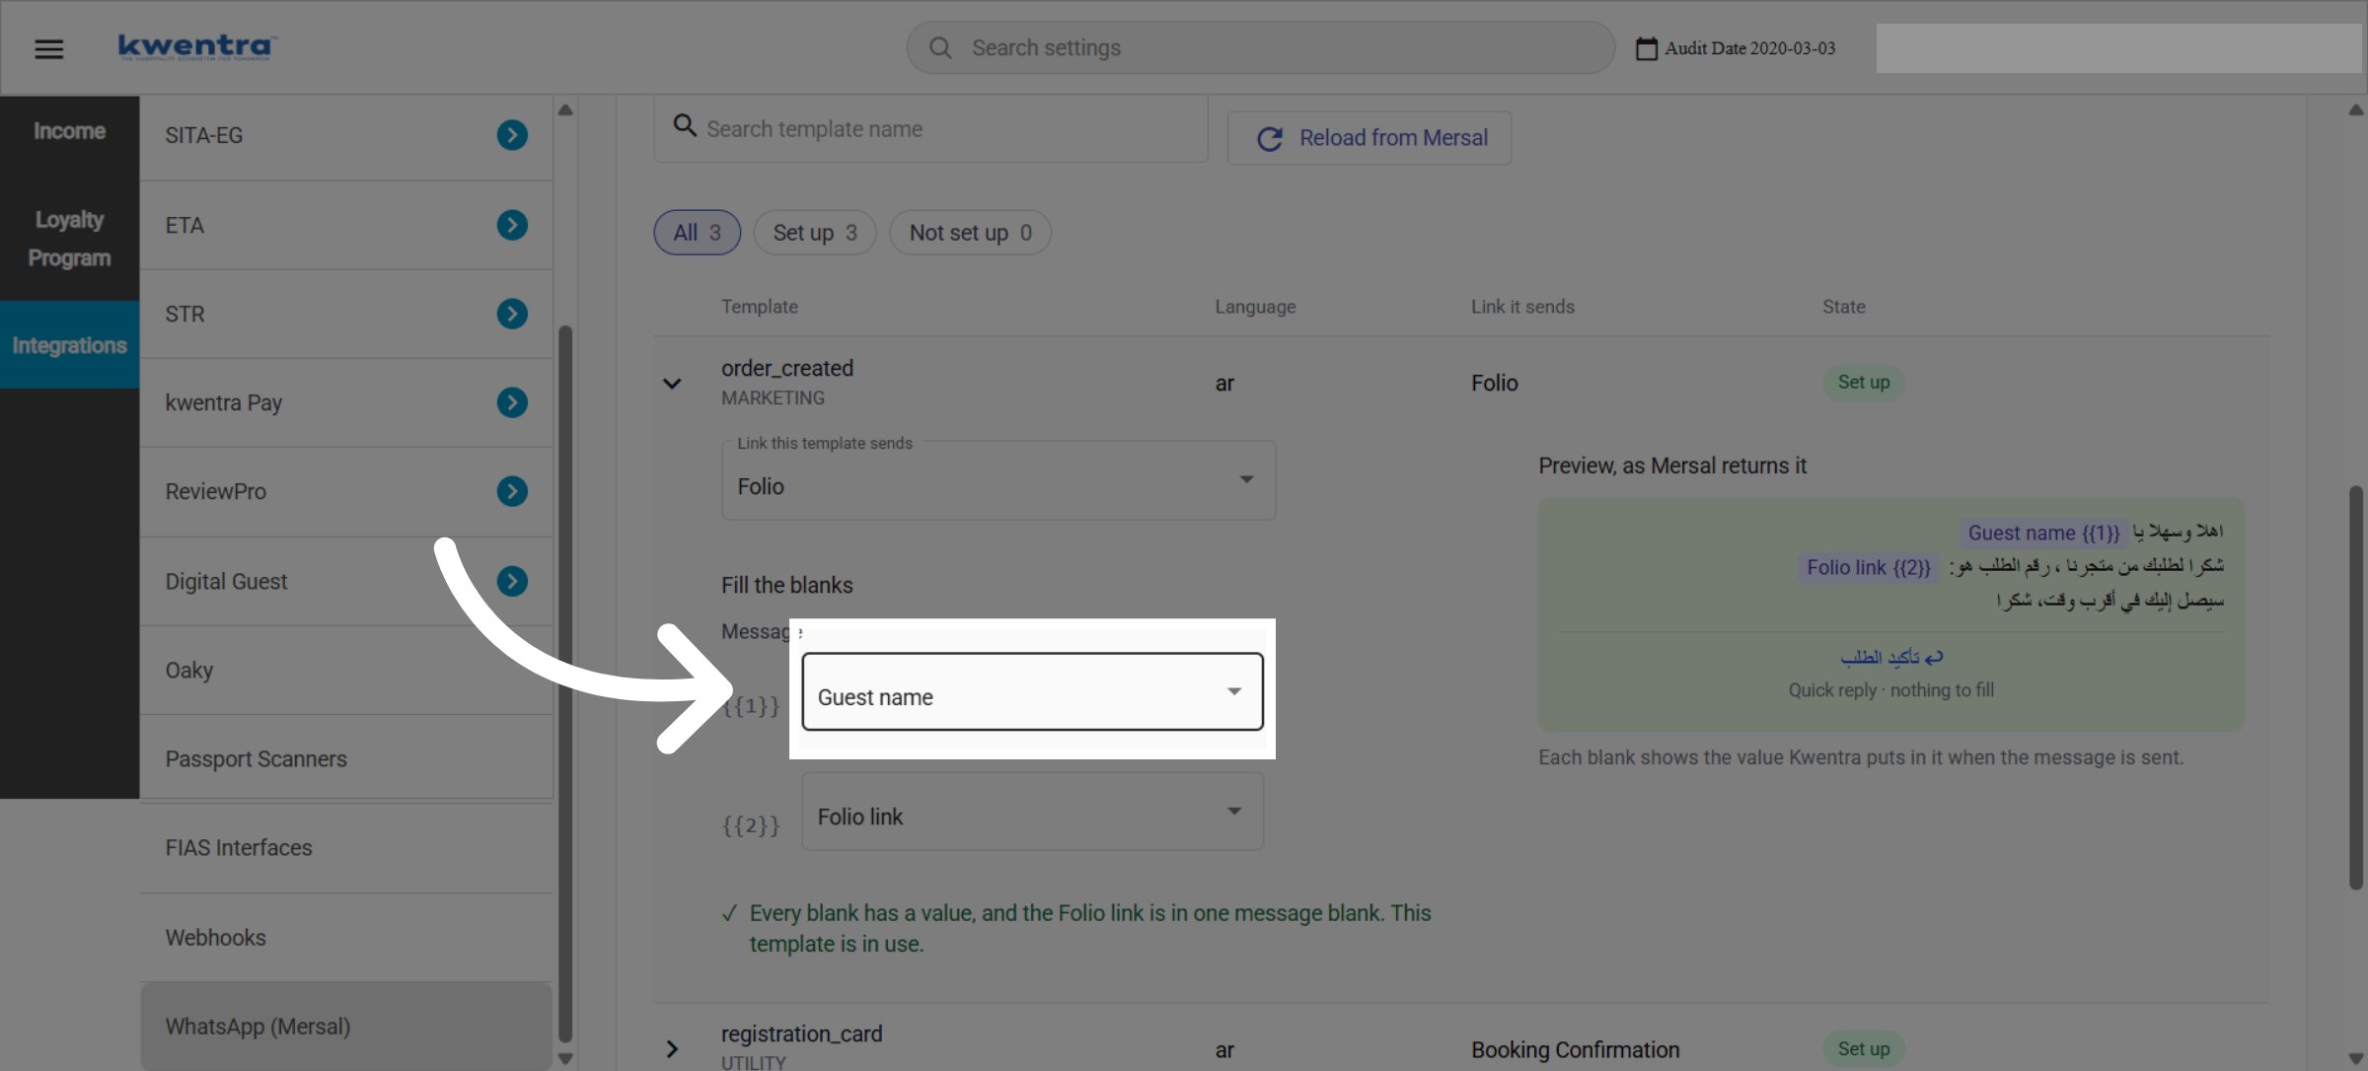Open the hamburger main menu
The height and width of the screenshot is (1071, 2368).
pos(49,48)
